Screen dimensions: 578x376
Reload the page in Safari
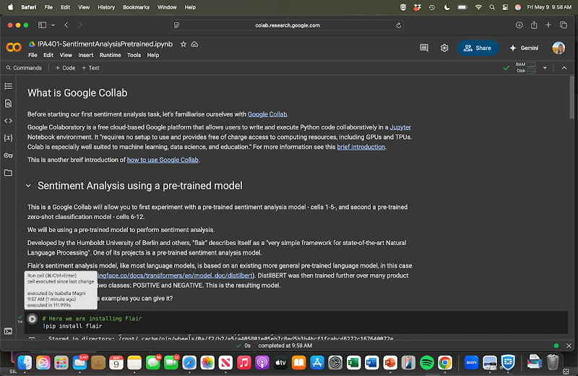click(x=399, y=25)
